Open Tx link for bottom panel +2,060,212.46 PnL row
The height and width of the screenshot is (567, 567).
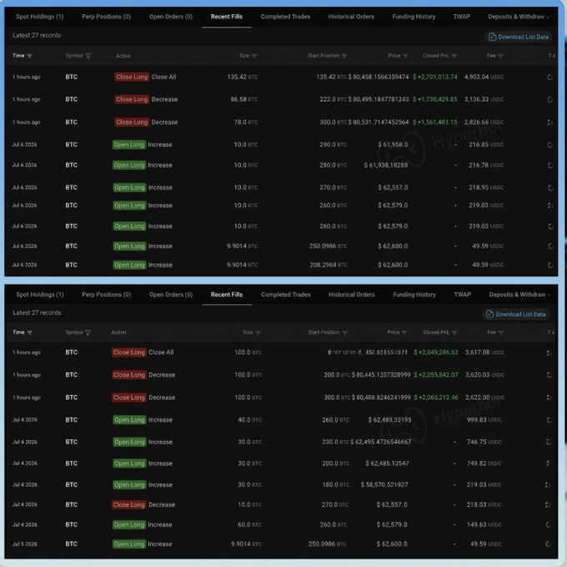tap(549, 397)
